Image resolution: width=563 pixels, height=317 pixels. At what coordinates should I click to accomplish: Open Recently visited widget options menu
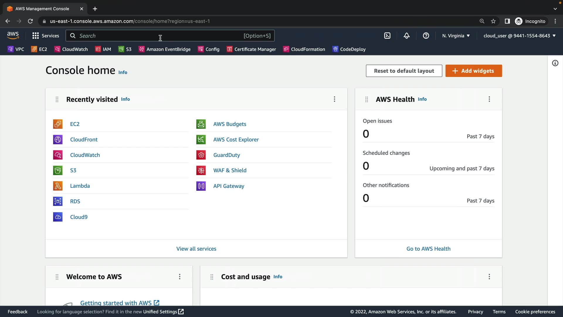coord(334,99)
